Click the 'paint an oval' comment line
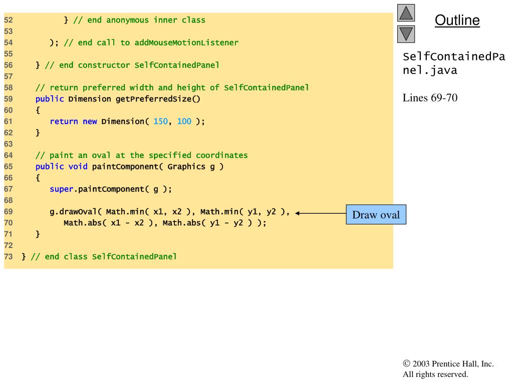Image resolution: width=513 pixels, height=384 pixels. 142,155
